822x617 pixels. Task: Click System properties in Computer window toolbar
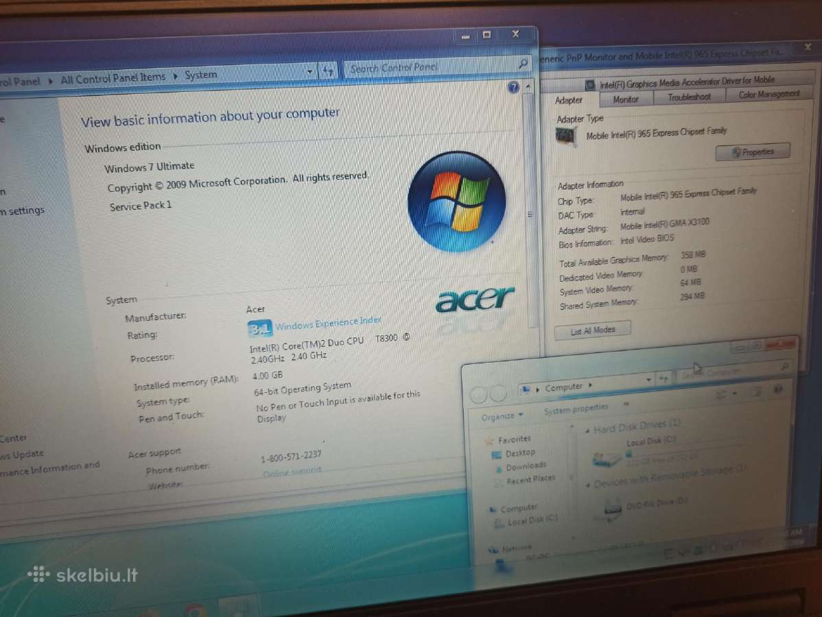pyautogui.click(x=576, y=409)
